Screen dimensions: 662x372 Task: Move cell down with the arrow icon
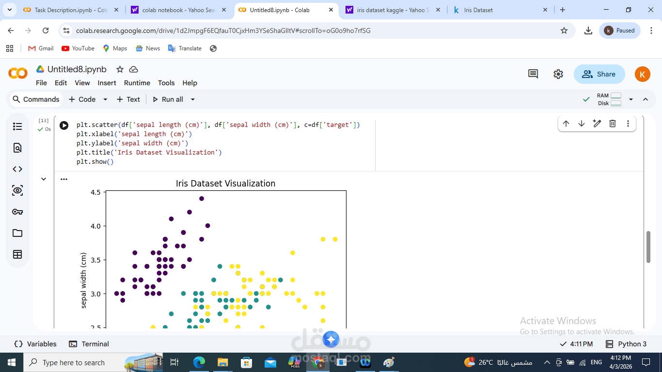click(x=582, y=124)
